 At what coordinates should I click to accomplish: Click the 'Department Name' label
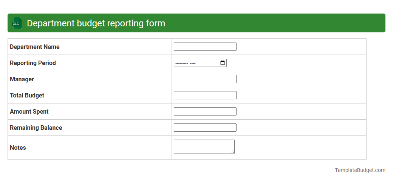[x=35, y=47]
